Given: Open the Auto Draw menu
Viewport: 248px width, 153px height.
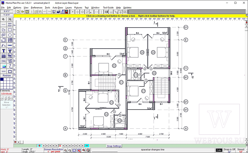Looking at the screenshot, I should pos(58,7).
